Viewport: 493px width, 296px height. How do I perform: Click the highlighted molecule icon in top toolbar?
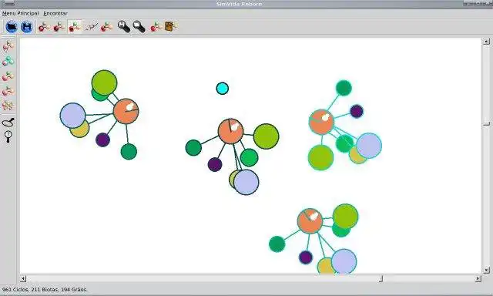pyautogui.click(x=75, y=27)
